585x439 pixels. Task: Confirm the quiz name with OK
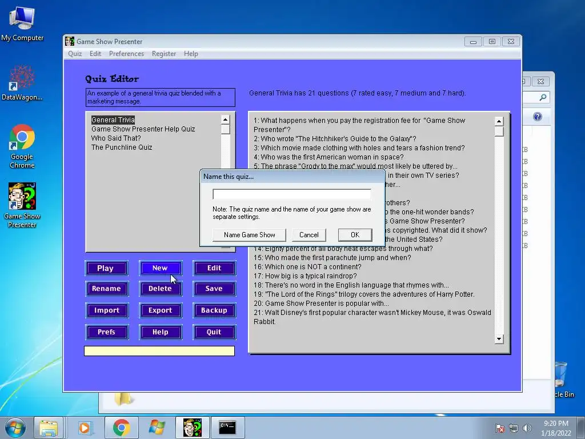tap(355, 235)
